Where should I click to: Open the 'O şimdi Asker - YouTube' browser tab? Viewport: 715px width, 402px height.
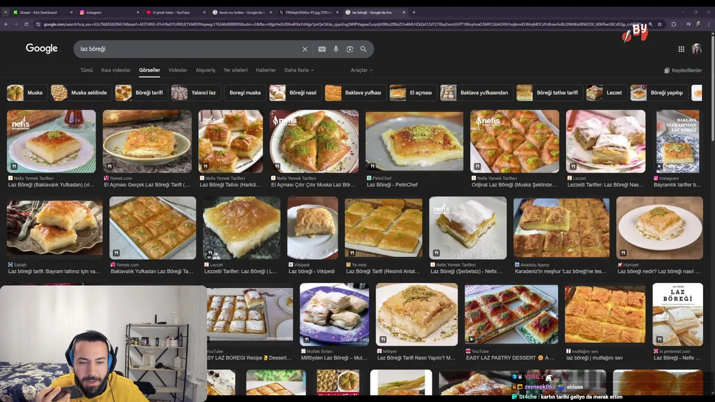[x=176, y=12]
